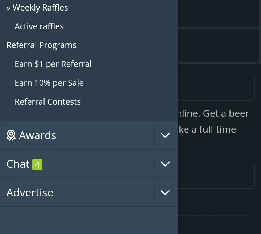The height and width of the screenshot is (234, 261).
Task: Click the text box above "Get a beer" text
Action: point(216,88)
